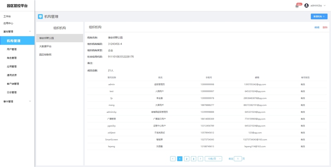Open the notification bell with 99+ badge
This screenshot has height=167, width=331.
[297, 6]
